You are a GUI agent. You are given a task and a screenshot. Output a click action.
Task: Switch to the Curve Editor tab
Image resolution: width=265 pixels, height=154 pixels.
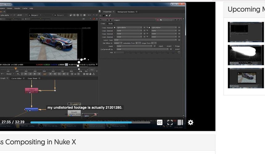pos(17,78)
